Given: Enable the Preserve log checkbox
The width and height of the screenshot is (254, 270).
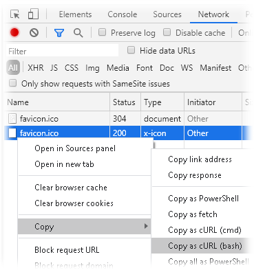Looking at the screenshot, I should 102,32.
